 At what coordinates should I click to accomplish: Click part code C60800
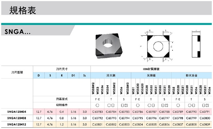pyautogui.click(x=205, y=118)
